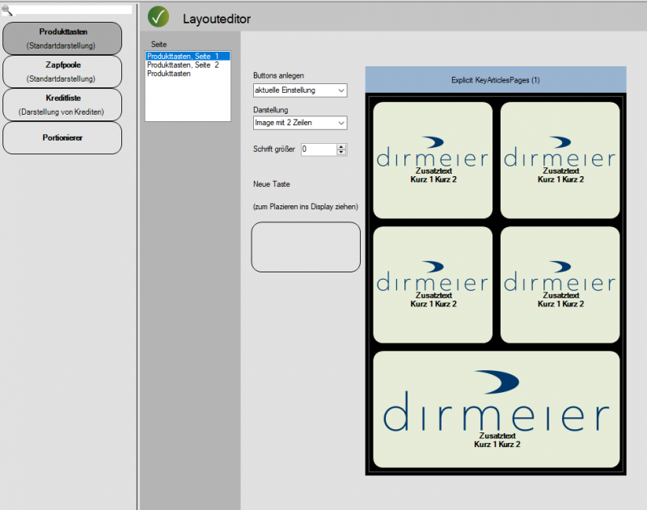Select the 'Portionierer' panel button
The height and width of the screenshot is (510, 647).
click(62, 137)
